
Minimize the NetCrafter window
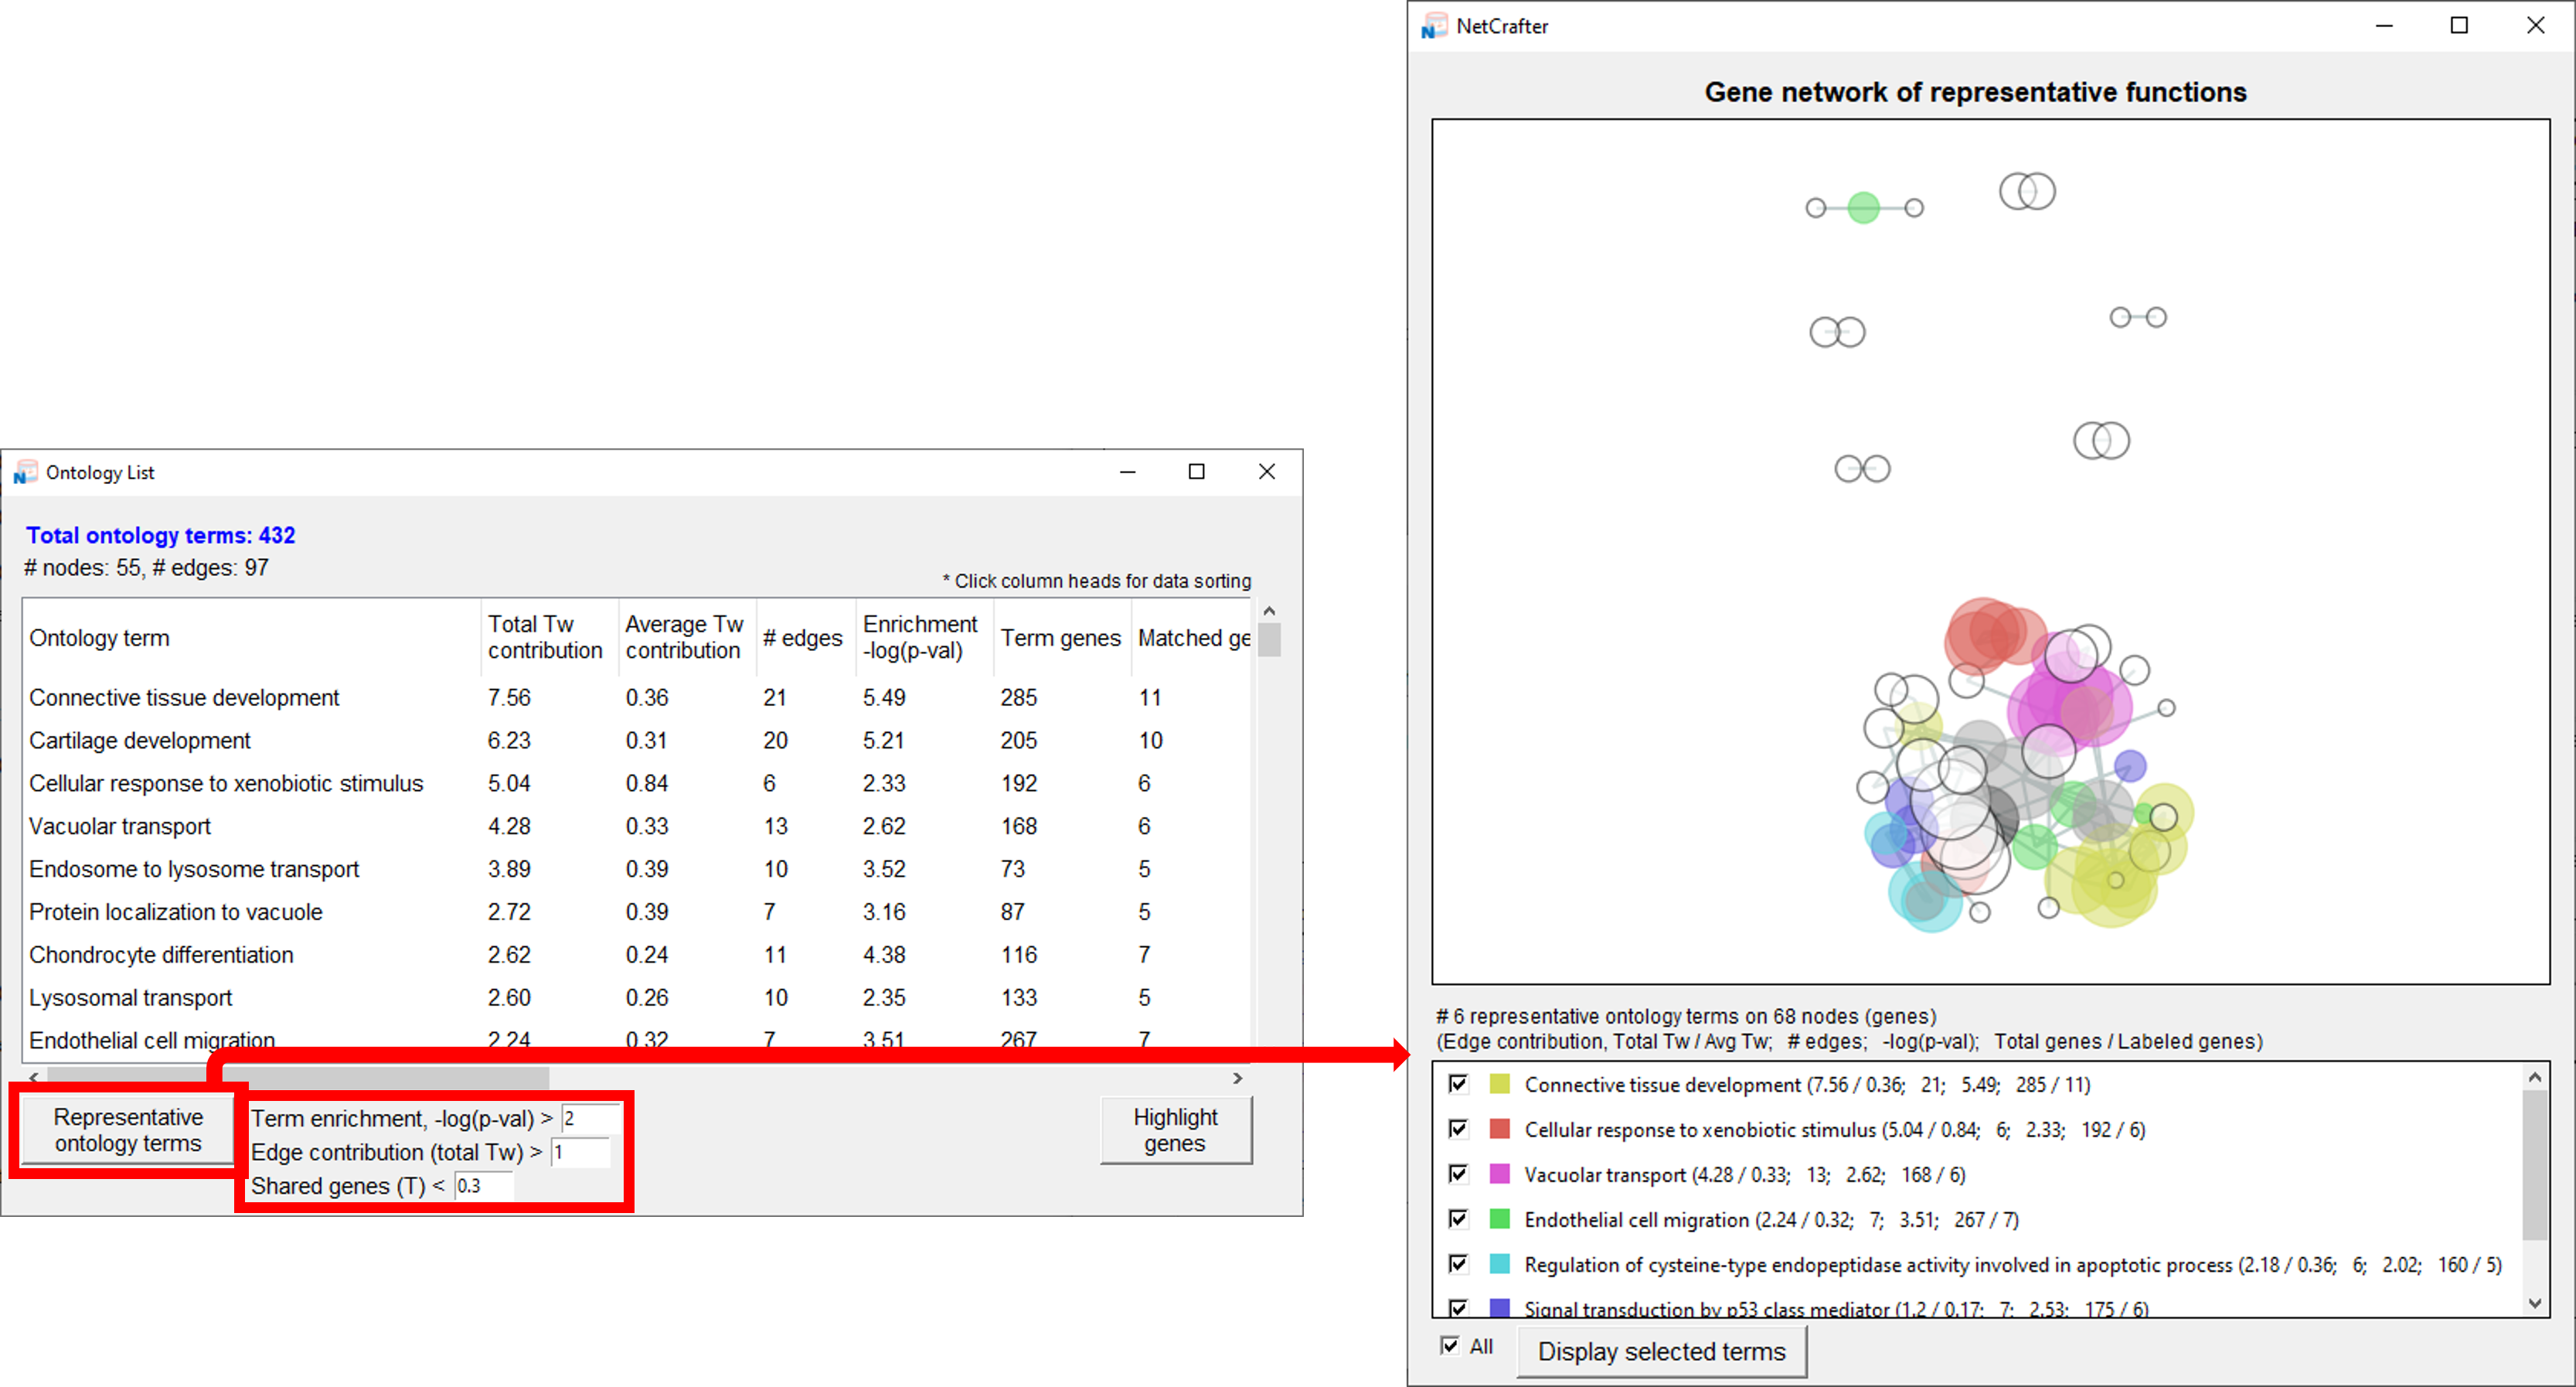coord(2384,26)
